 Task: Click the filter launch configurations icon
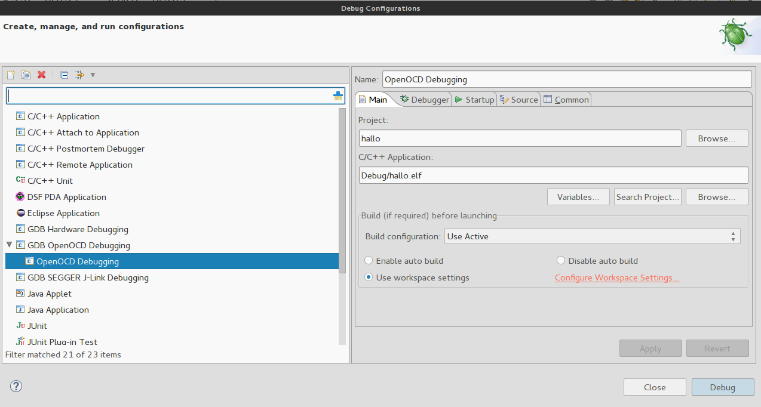click(79, 75)
